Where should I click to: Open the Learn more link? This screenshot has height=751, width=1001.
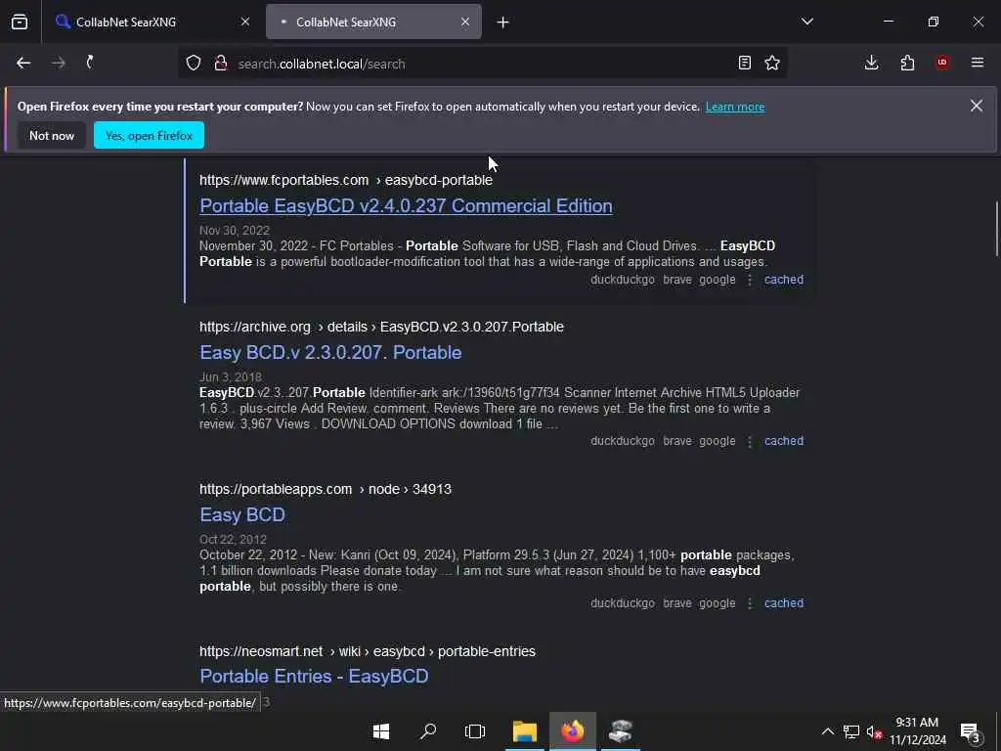point(735,107)
